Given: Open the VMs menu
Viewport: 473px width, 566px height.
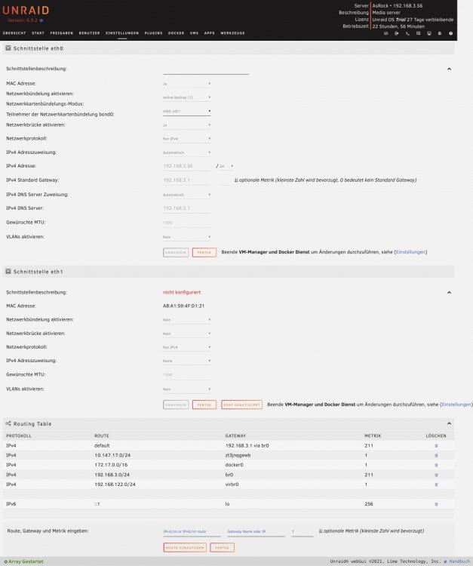Looking at the screenshot, I should point(194,33).
